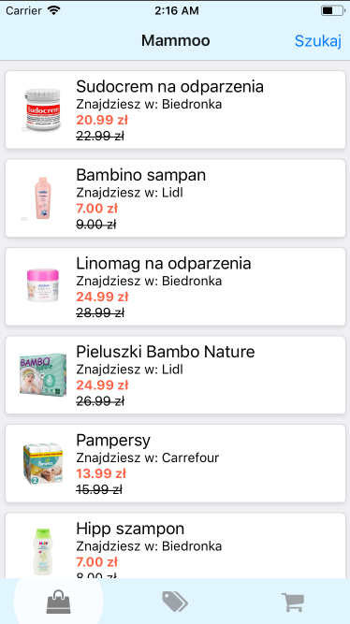Tap the Mammoo navigation title

coord(176,40)
